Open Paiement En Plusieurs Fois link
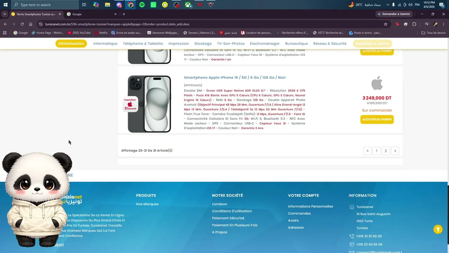Image resolution: width=449 pixels, height=253 pixels. click(235, 225)
